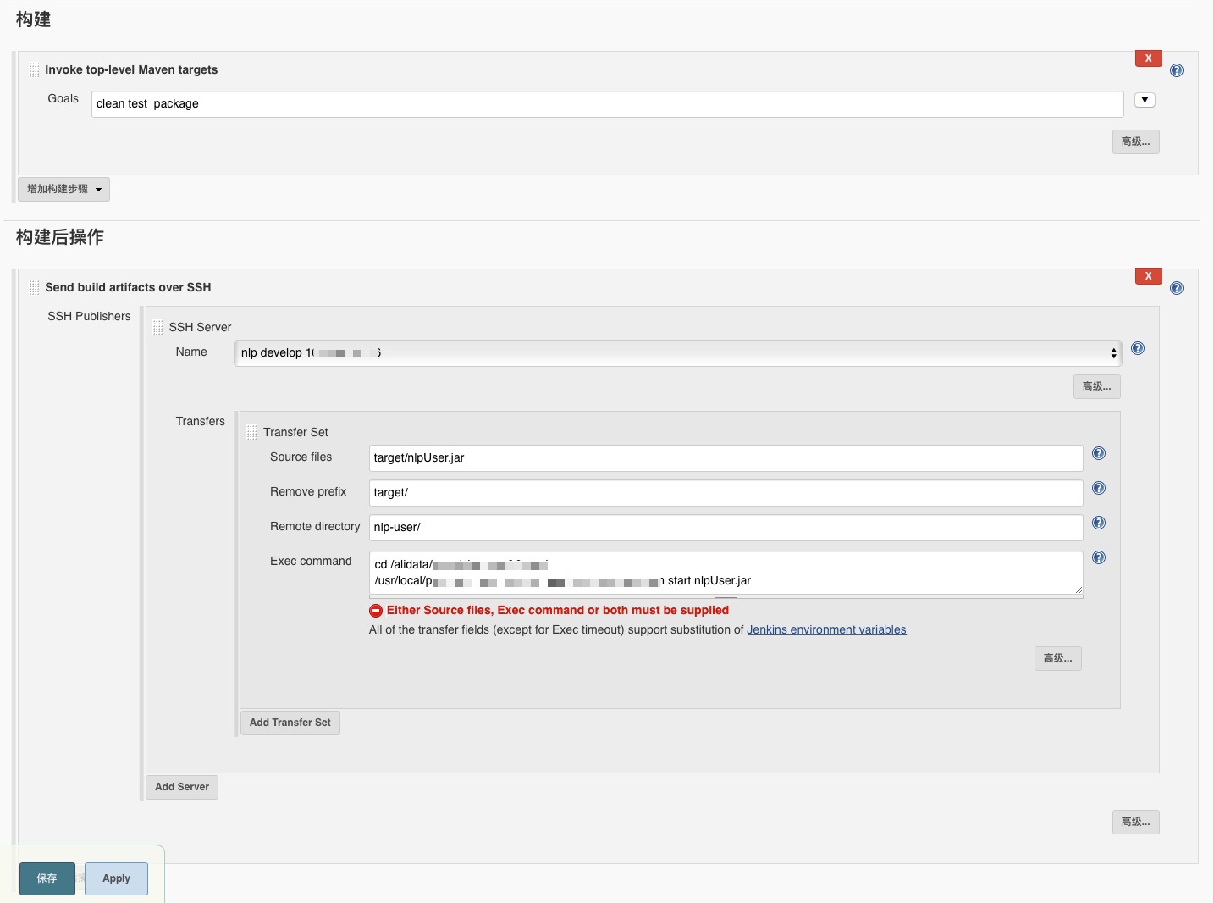This screenshot has height=903, width=1214.
Task: Click the Add Transfer Set button
Action: (290, 723)
